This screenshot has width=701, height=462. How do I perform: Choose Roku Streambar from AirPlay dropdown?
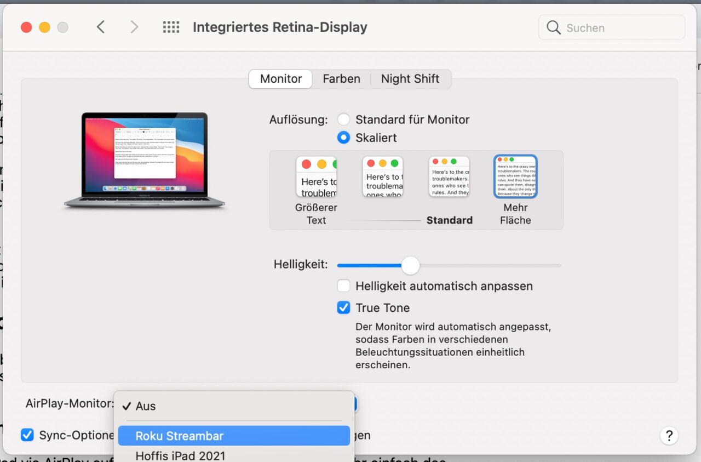click(x=234, y=436)
